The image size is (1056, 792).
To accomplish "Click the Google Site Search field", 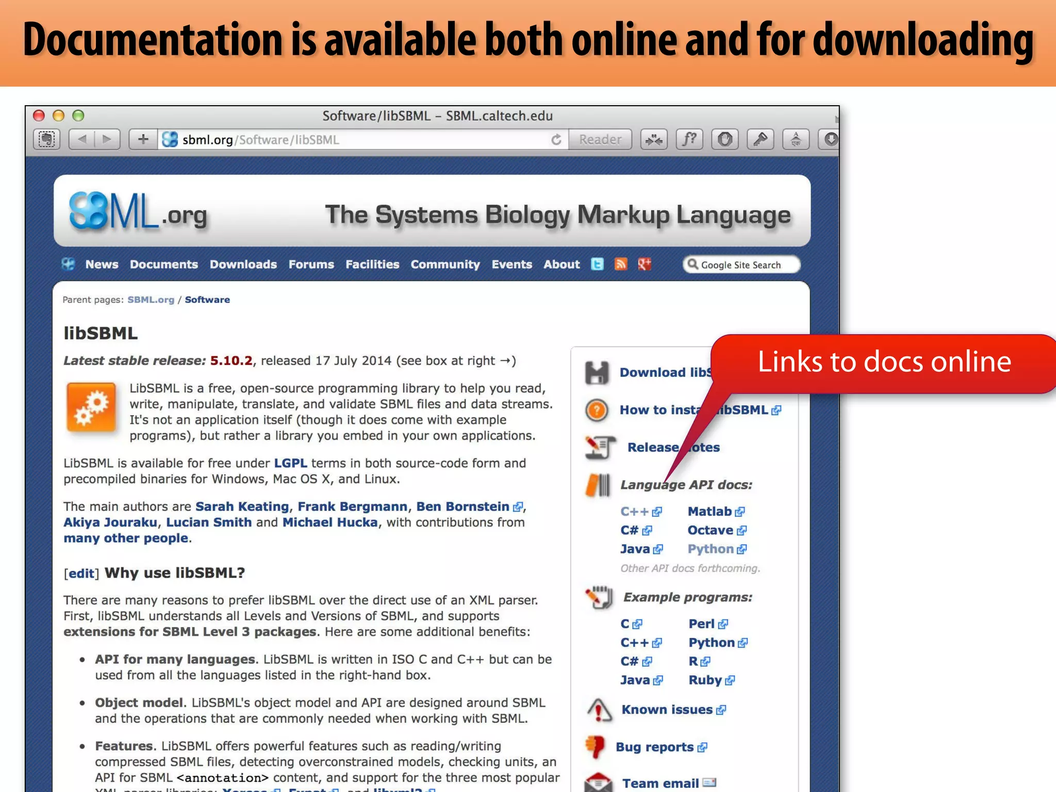I will [741, 265].
